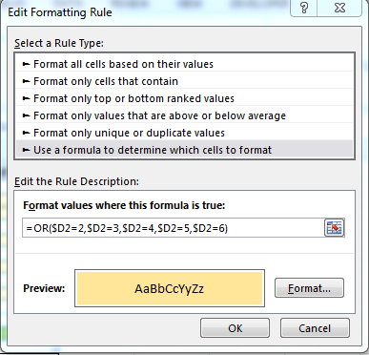The image size is (369, 355).
Task: Close the Edit Formatting Rule dialog
Action: (x=339, y=8)
